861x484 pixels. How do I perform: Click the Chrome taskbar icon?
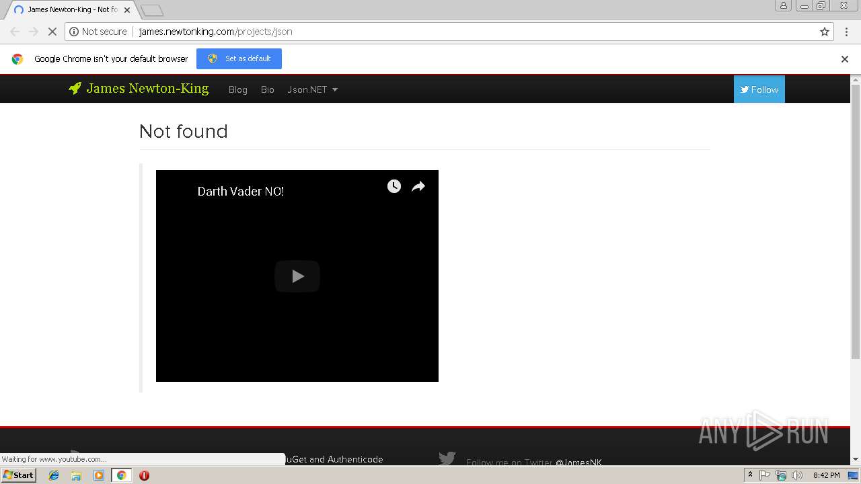pos(121,475)
